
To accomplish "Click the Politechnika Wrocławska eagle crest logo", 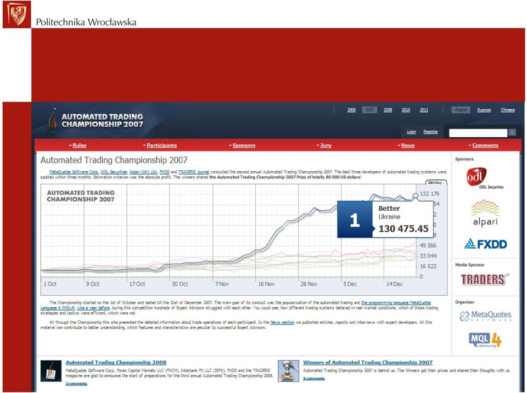I will click(17, 14).
